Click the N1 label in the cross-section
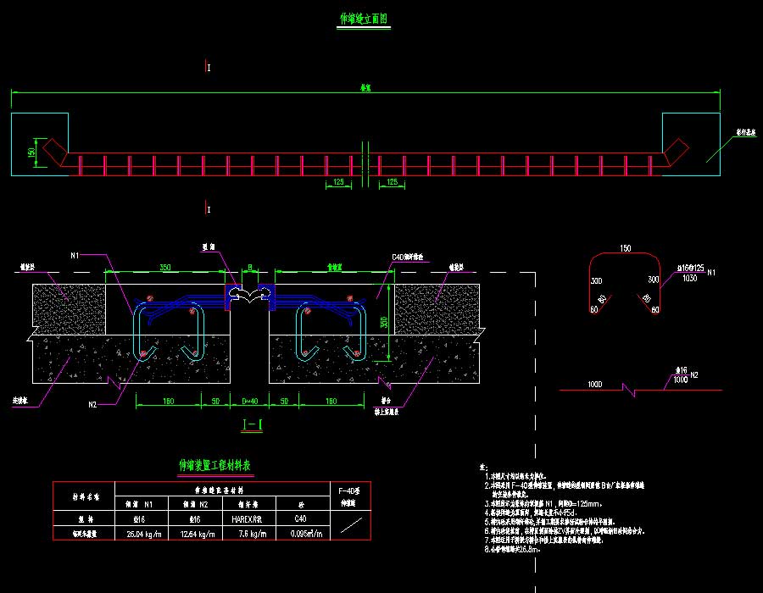Screen dimensions: 763x593 (75, 254)
